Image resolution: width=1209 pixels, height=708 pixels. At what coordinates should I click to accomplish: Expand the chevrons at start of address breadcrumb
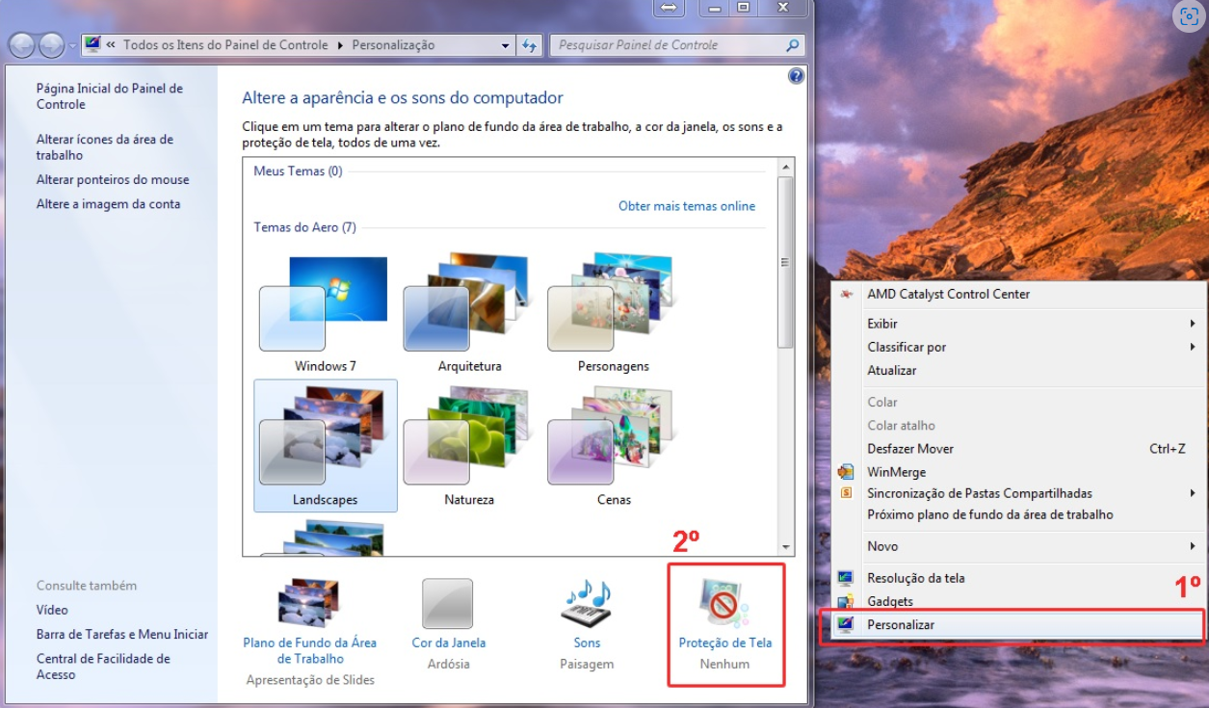(x=111, y=45)
